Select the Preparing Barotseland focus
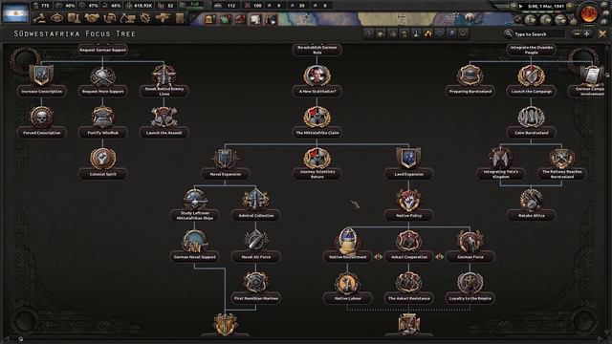612x344 pixels. click(470, 80)
